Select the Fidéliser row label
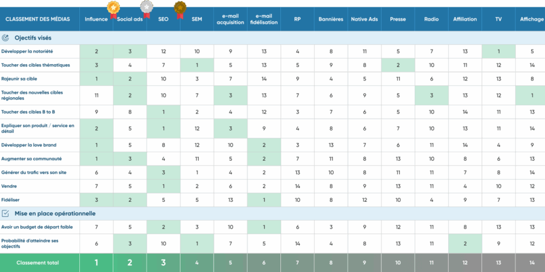 click(x=10, y=199)
